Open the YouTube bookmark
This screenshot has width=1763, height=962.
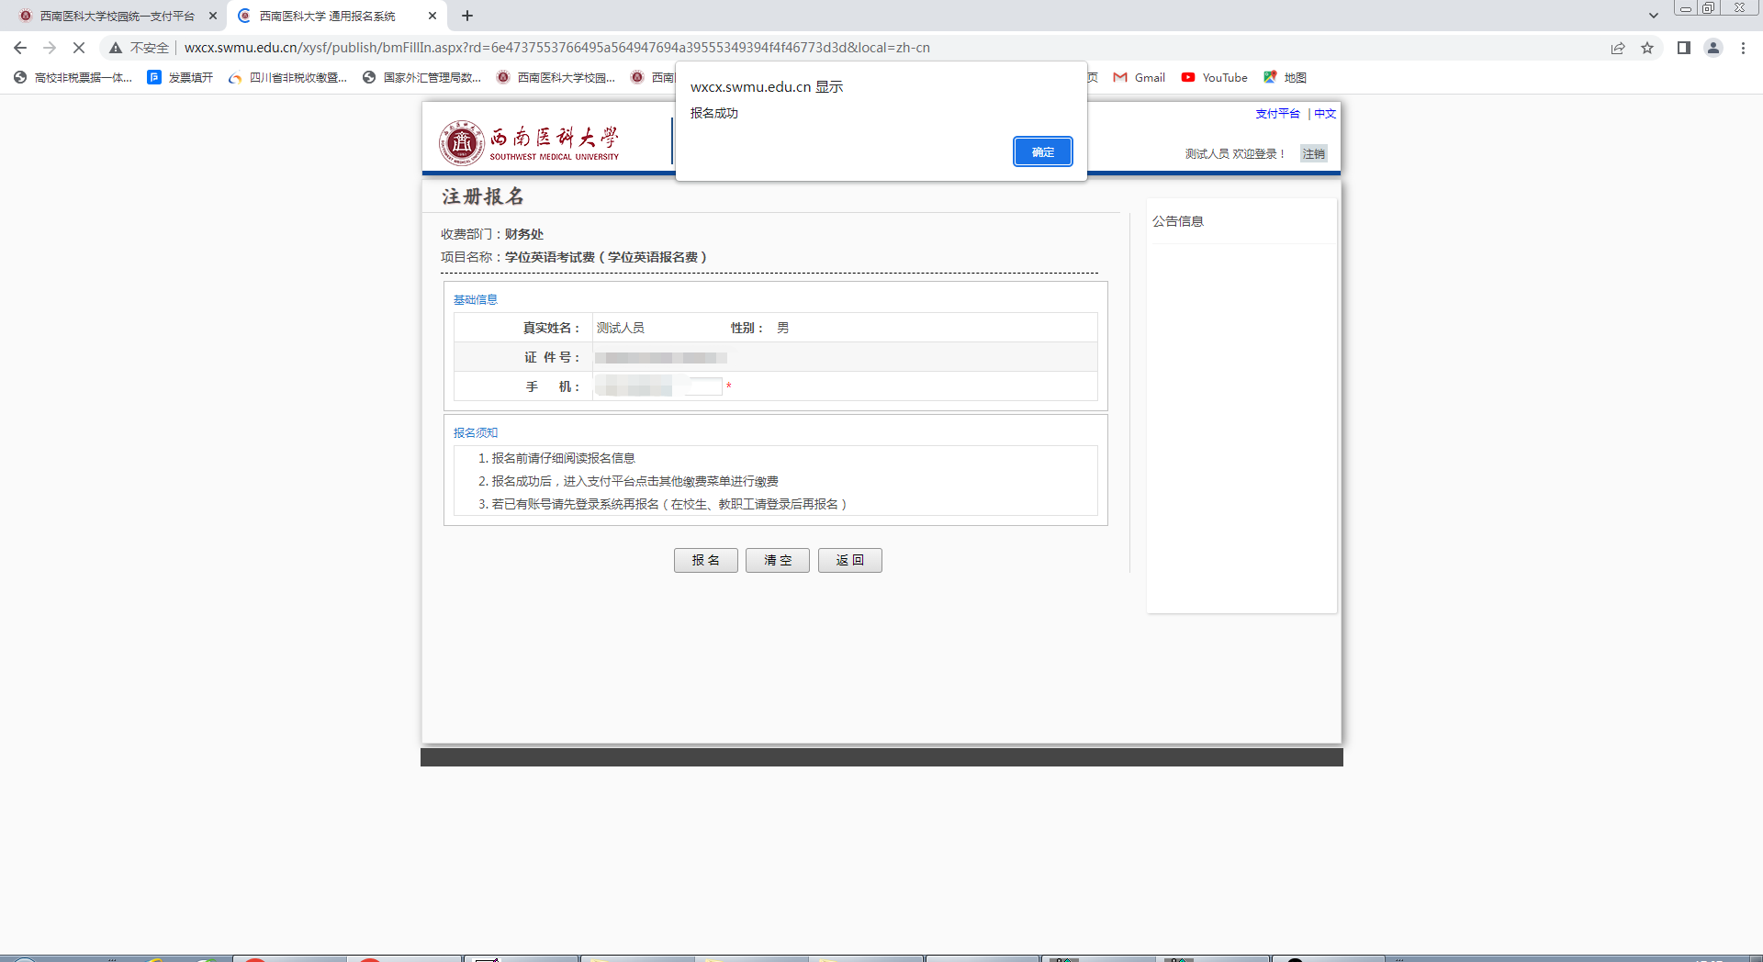(x=1215, y=78)
